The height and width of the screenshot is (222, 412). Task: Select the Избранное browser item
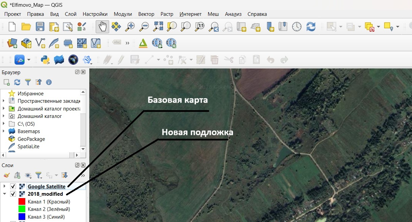[31, 93]
